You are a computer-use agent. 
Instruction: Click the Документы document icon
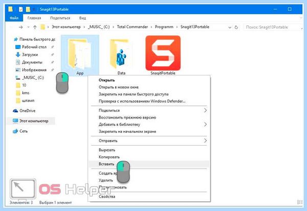[18, 62]
